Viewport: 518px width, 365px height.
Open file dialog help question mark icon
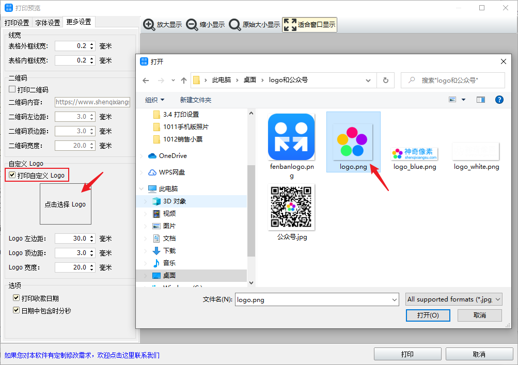pyautogui.click(x=499, y=100)
